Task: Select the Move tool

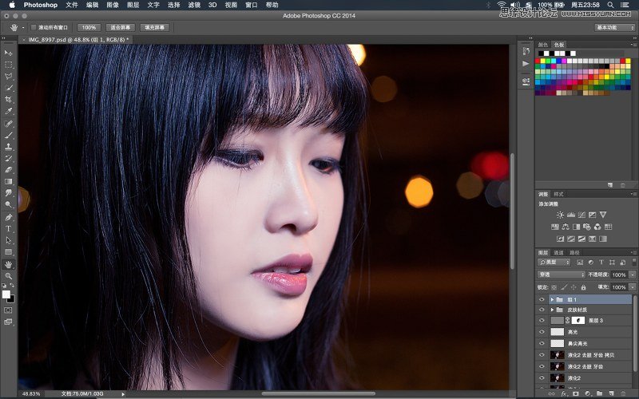Action: (8, 53)
